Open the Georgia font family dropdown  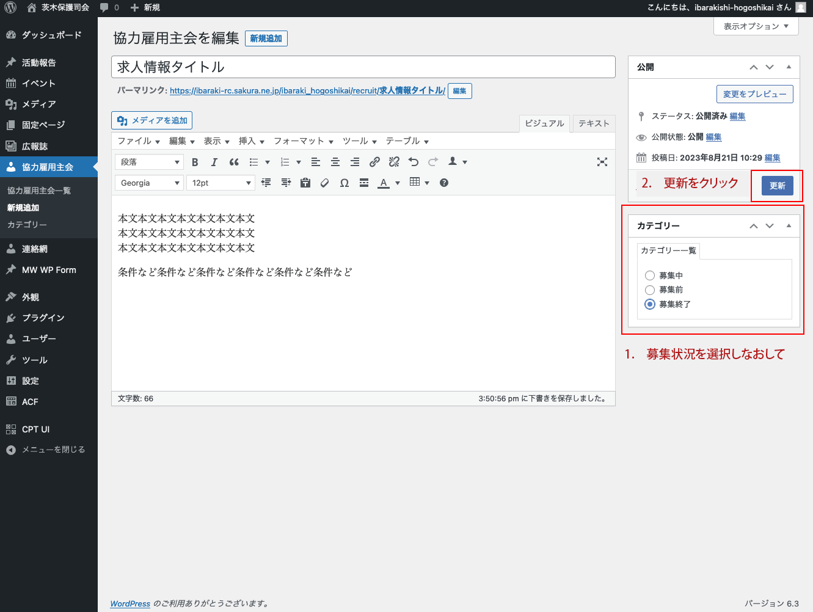tap(148, 182)
